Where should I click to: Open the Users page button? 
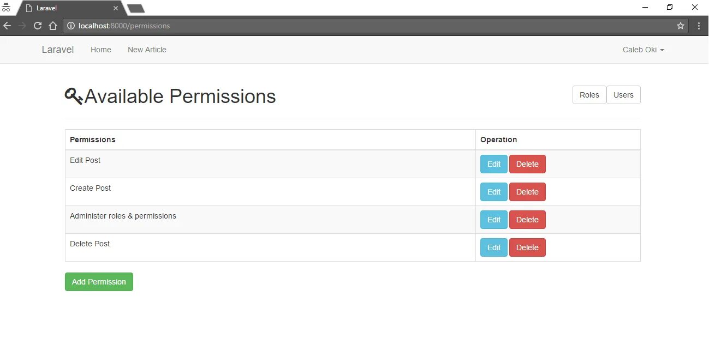pos(623,95)
